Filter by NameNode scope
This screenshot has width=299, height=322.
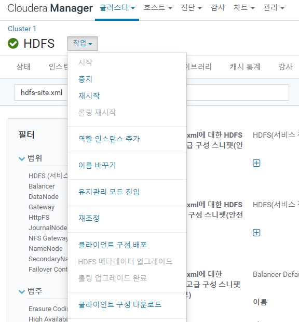tap(46, 249)
